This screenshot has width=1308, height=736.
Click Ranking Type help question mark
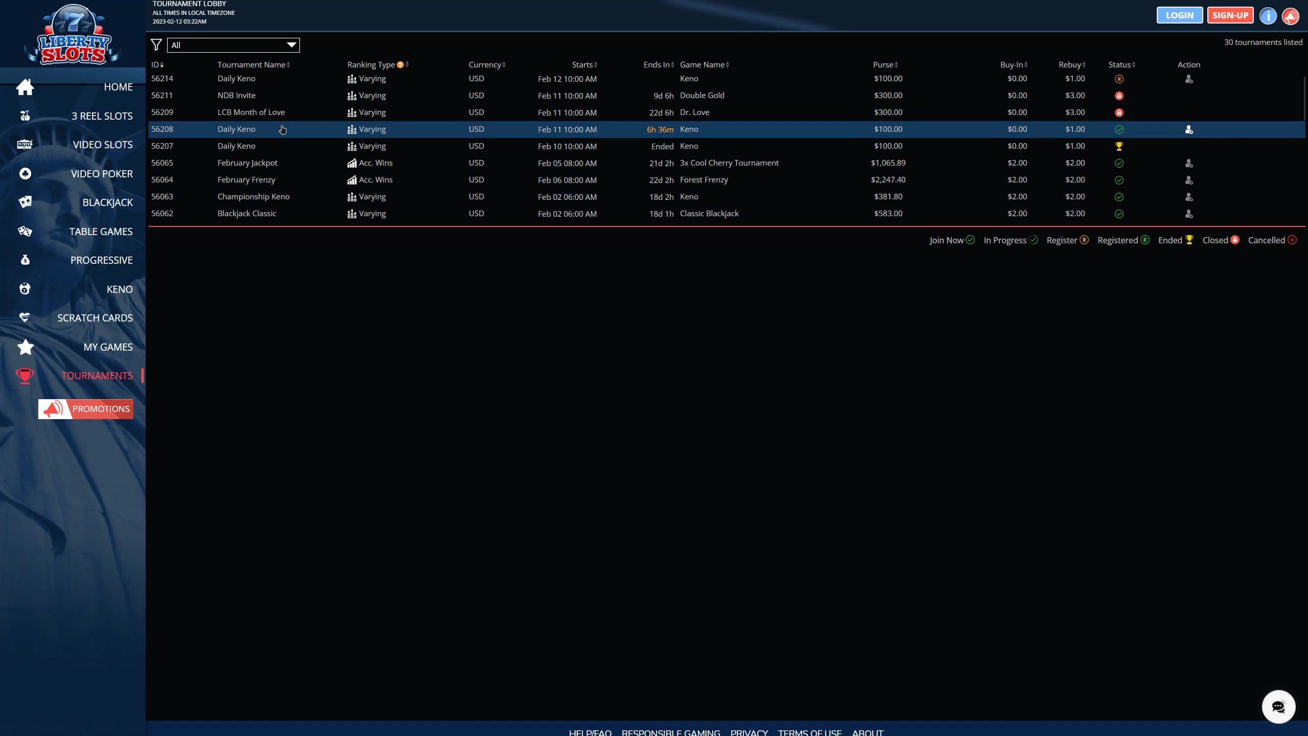(400, 65)
